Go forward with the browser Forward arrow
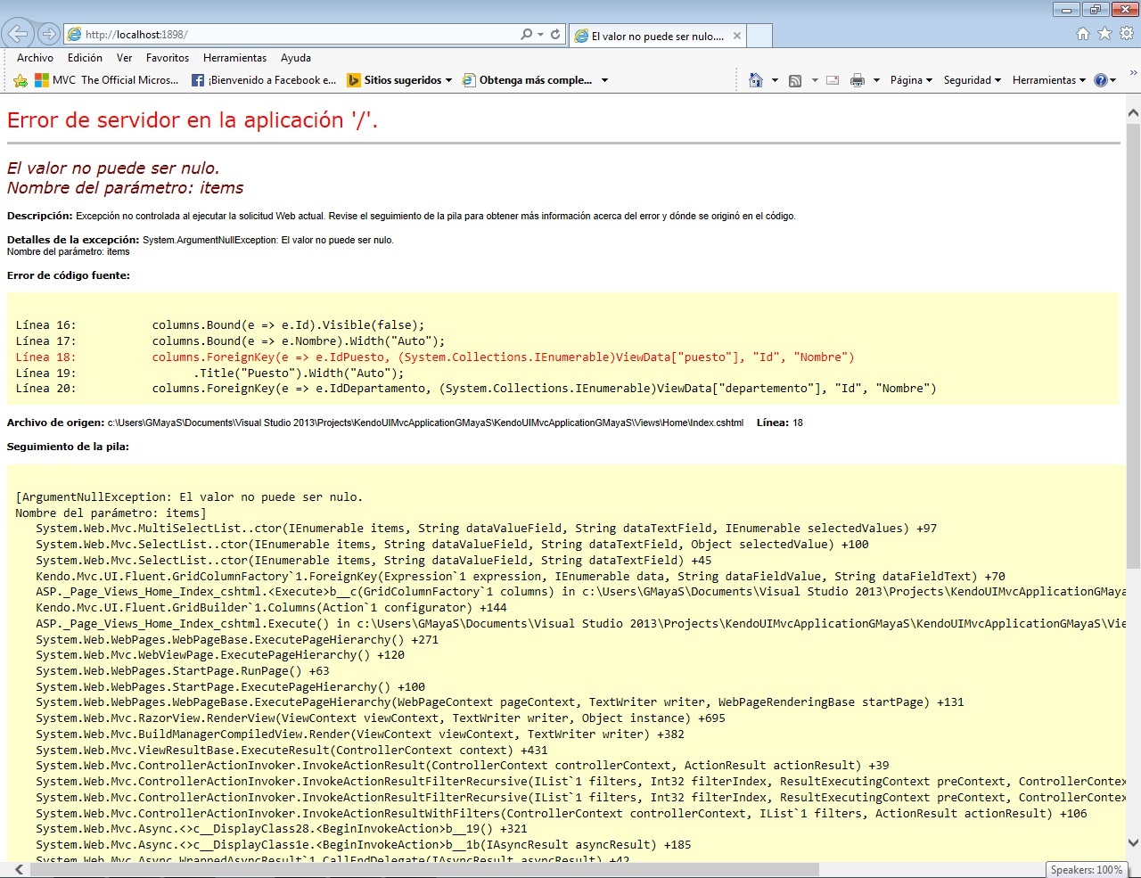Viewport: 1141px width, 878px height. [x=50, y=34]
